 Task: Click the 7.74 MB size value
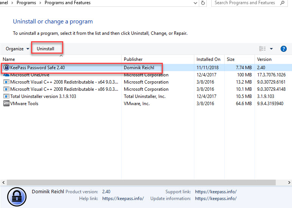[x=244, y=68]
